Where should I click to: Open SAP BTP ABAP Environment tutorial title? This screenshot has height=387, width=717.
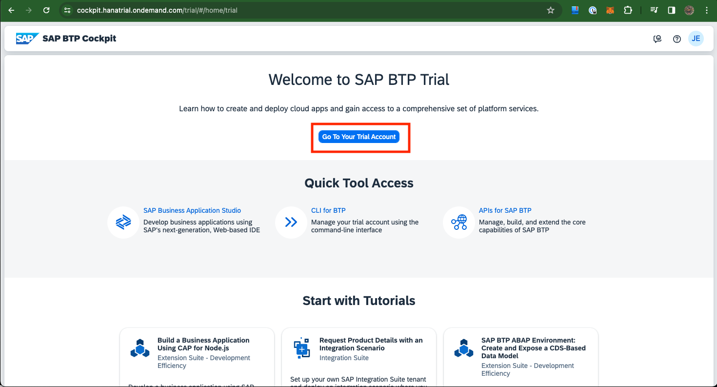pyautogui.click(x=534, y=348)
